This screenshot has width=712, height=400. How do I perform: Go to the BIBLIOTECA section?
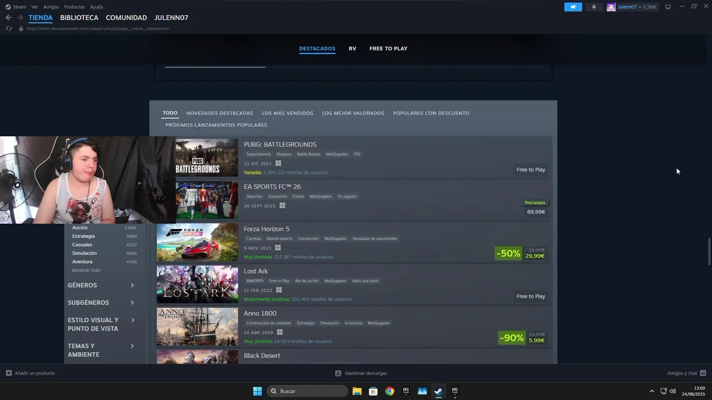[x=79, y=18]
